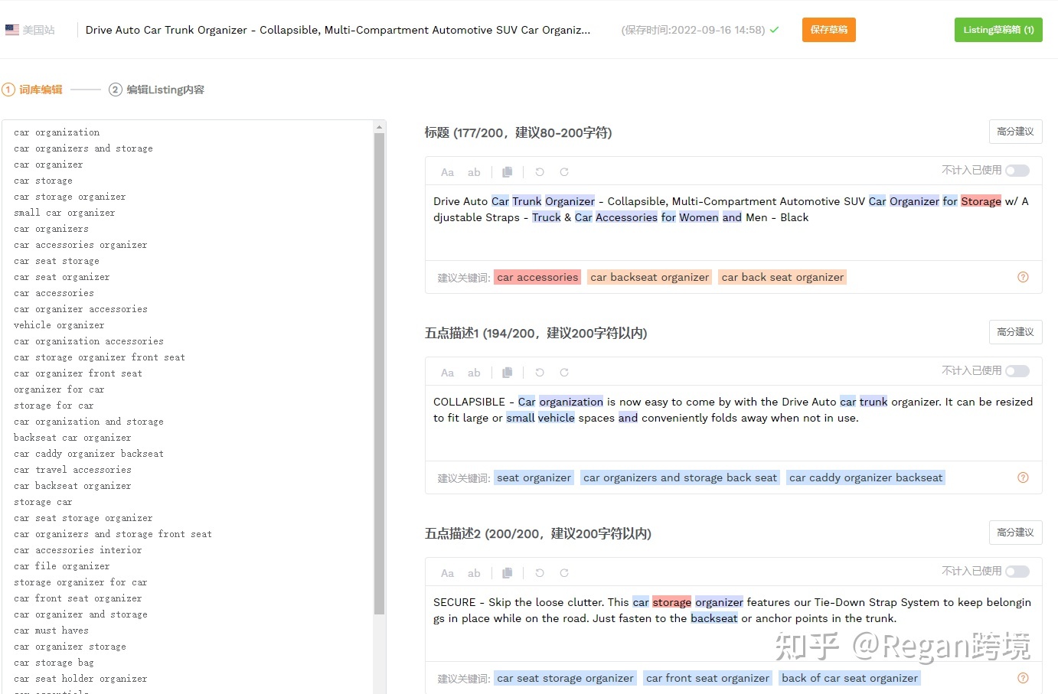
Task: Select "car storage bag" in the keyword list
Action: click(54, 663)
